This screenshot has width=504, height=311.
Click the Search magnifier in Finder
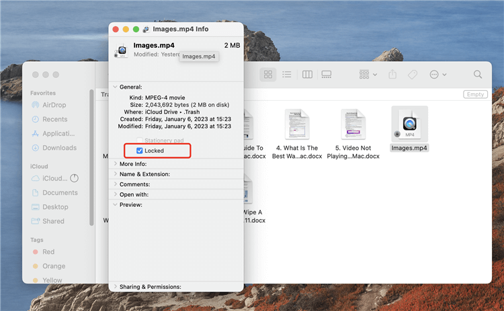(478, 75)
